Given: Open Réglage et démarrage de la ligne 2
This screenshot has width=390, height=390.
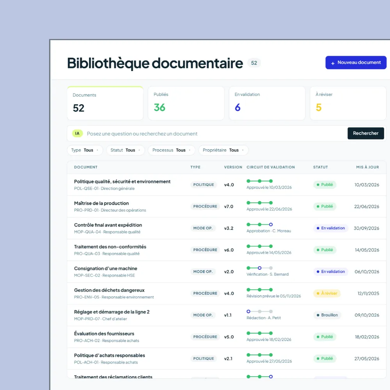Looking at the screenshot, I should (112, 312).
